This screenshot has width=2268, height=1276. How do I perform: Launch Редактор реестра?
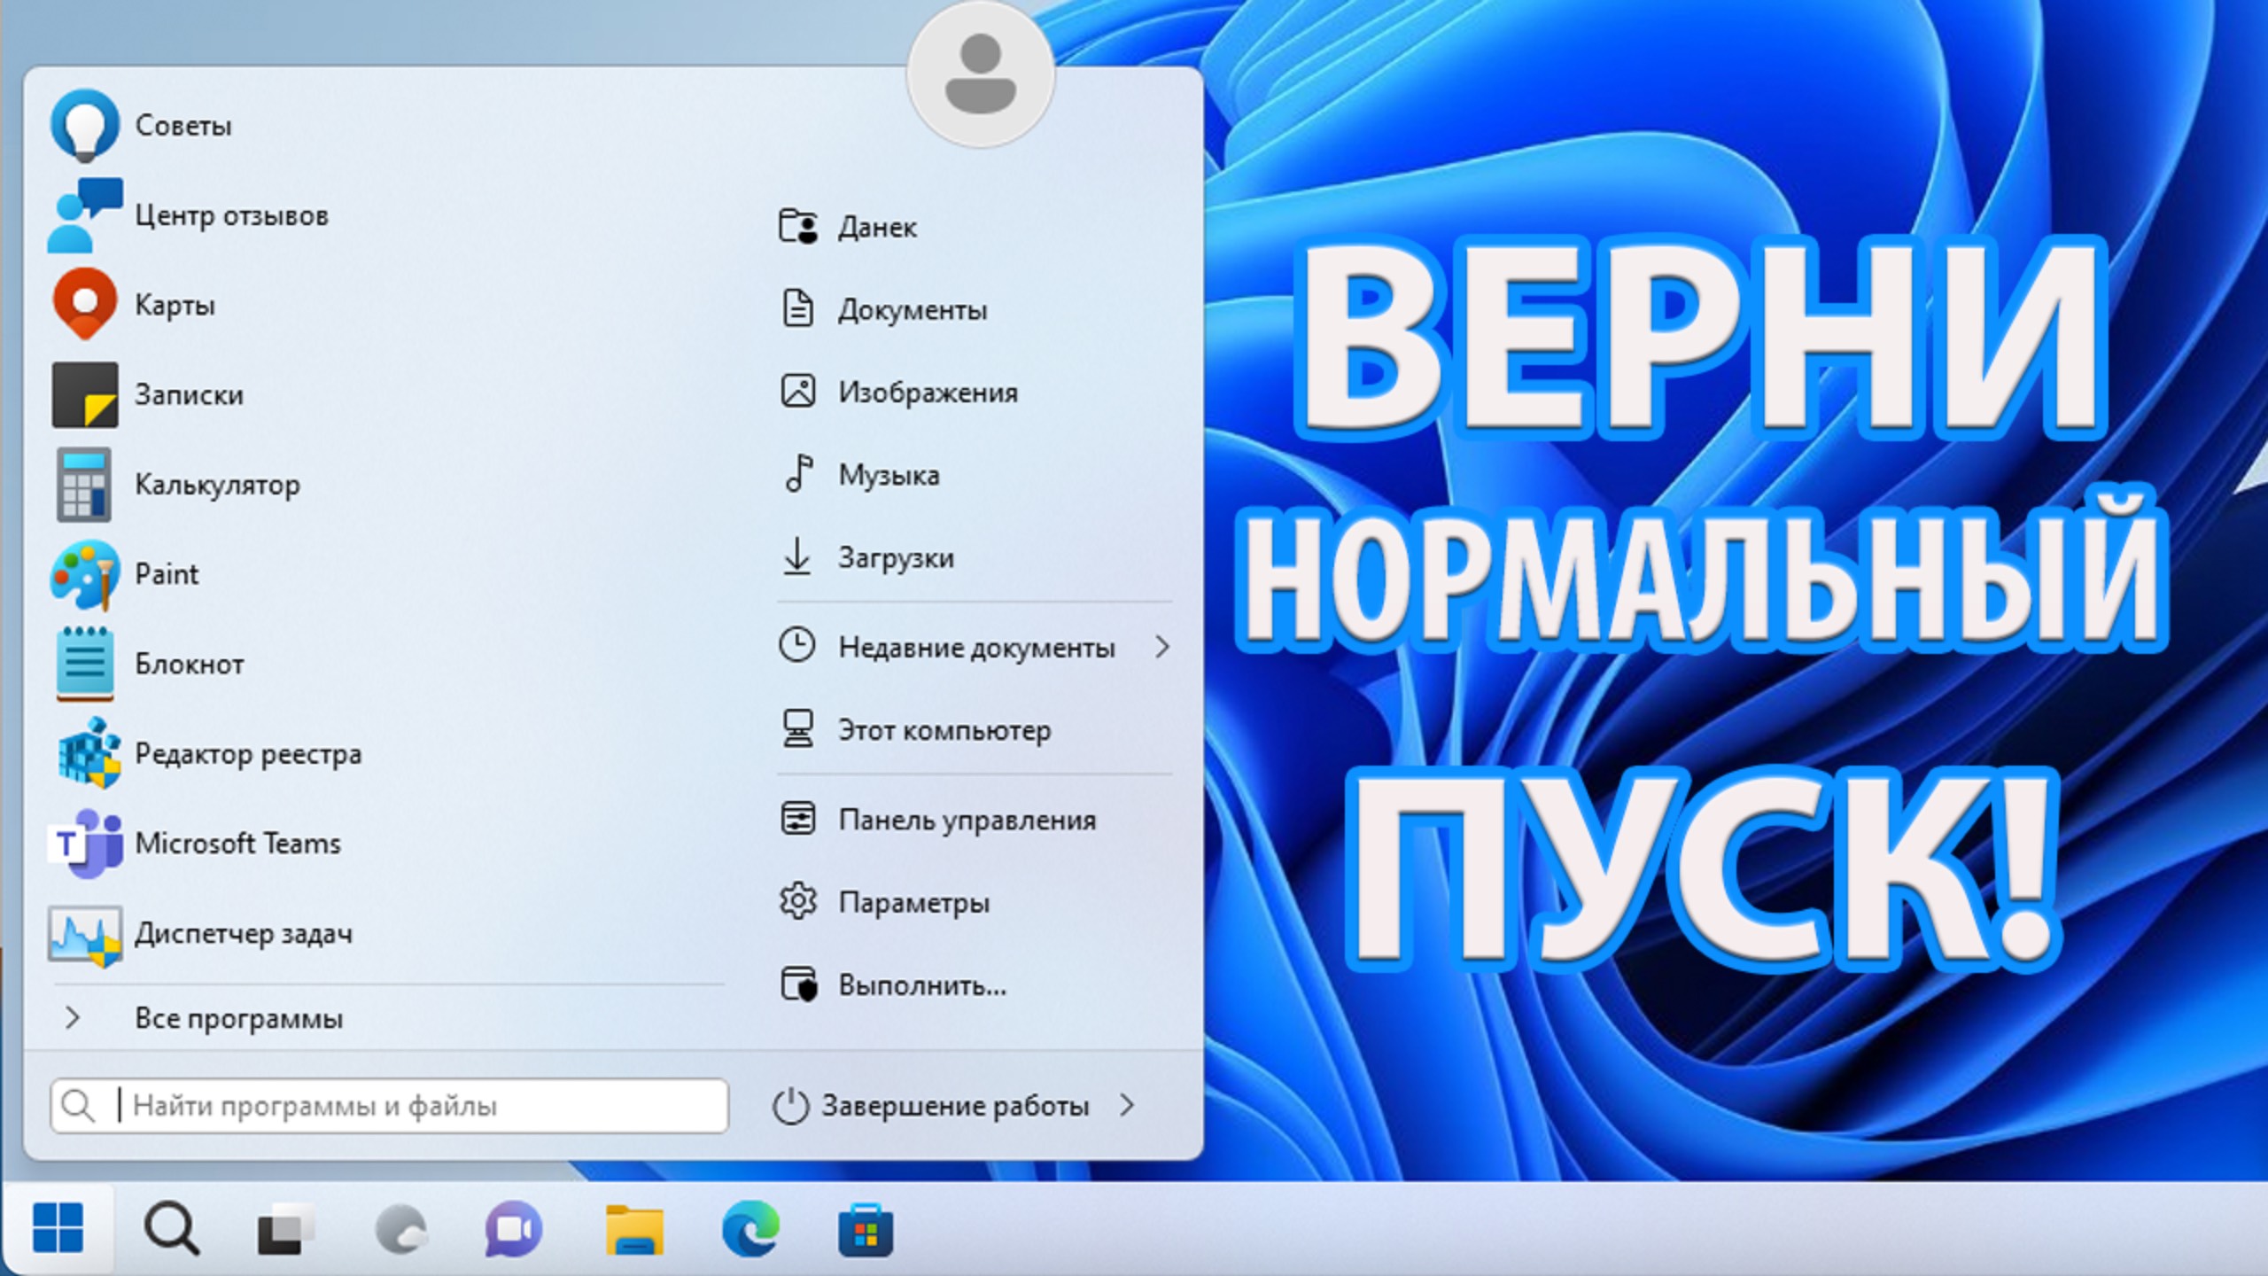pos(248,754)
